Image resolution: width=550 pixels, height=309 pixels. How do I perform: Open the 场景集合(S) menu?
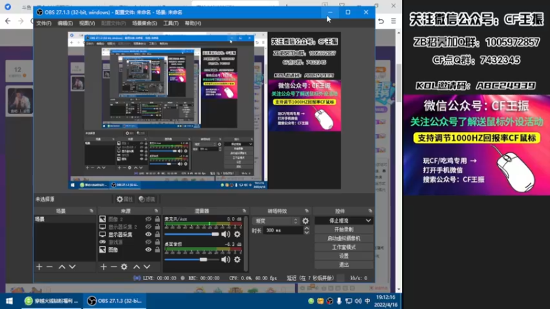tap(144, 23)
